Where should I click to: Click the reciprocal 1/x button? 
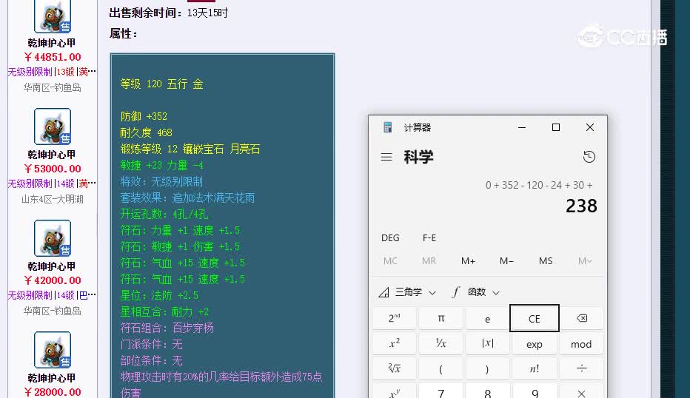(x=441, y=343)
